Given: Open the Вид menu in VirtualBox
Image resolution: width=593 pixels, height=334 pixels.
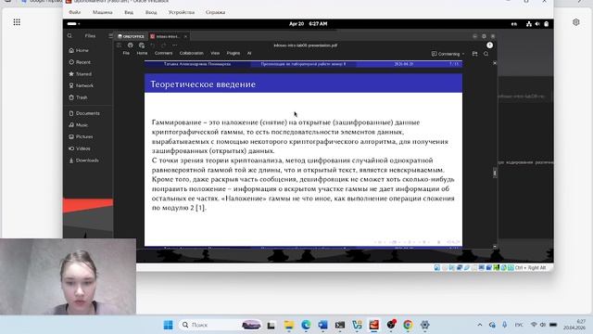Looking at the screenshot, I should click(129, 12).
